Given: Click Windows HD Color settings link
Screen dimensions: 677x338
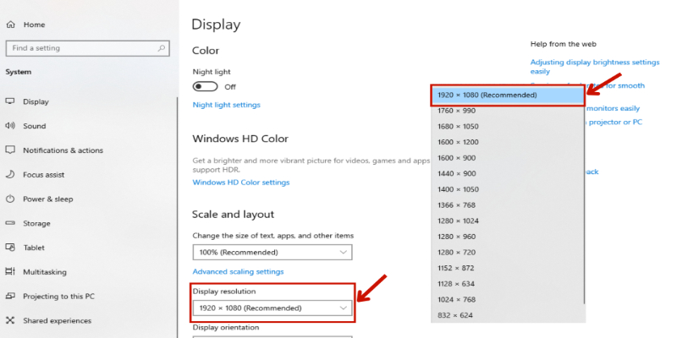Looking at the screenshot, I should [240, 183].
